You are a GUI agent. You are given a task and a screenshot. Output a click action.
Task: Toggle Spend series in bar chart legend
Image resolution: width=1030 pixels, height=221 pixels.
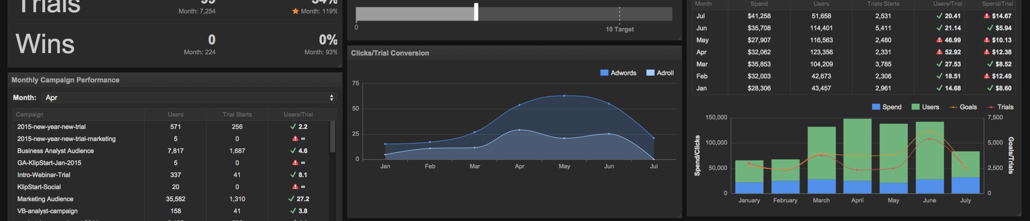pyautogui.click(x=887, y=107)
